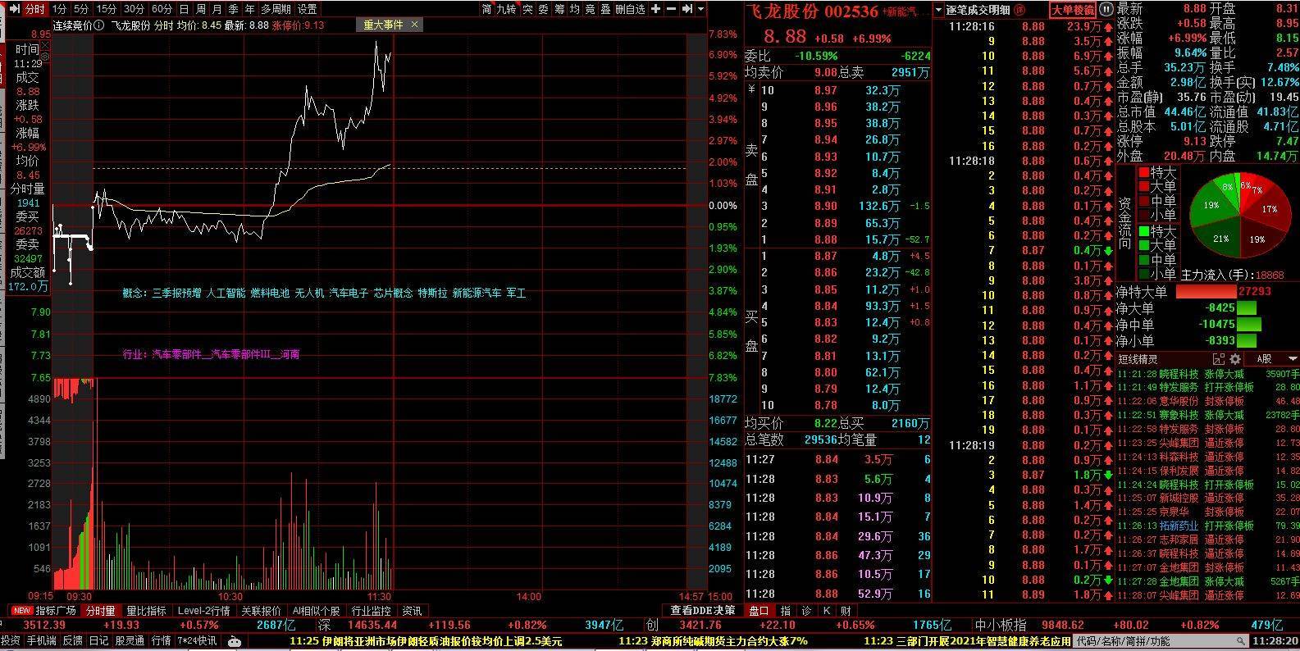Click the red 特大 buy legend swatch

click(1143, 173)
